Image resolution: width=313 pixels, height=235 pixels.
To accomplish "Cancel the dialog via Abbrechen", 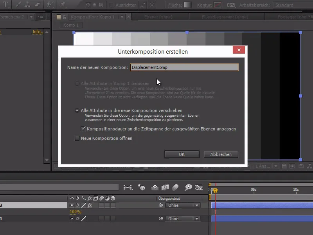I will [x=221, y=154].
